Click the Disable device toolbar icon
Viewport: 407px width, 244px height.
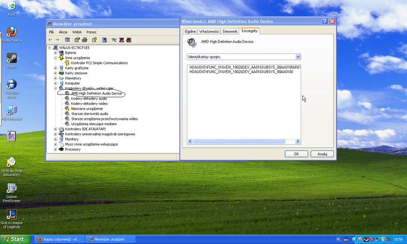(129, 40)
